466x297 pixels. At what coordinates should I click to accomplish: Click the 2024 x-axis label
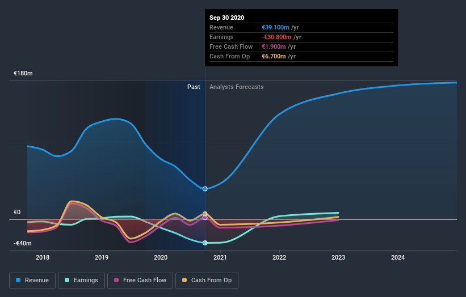coord(398,257)
